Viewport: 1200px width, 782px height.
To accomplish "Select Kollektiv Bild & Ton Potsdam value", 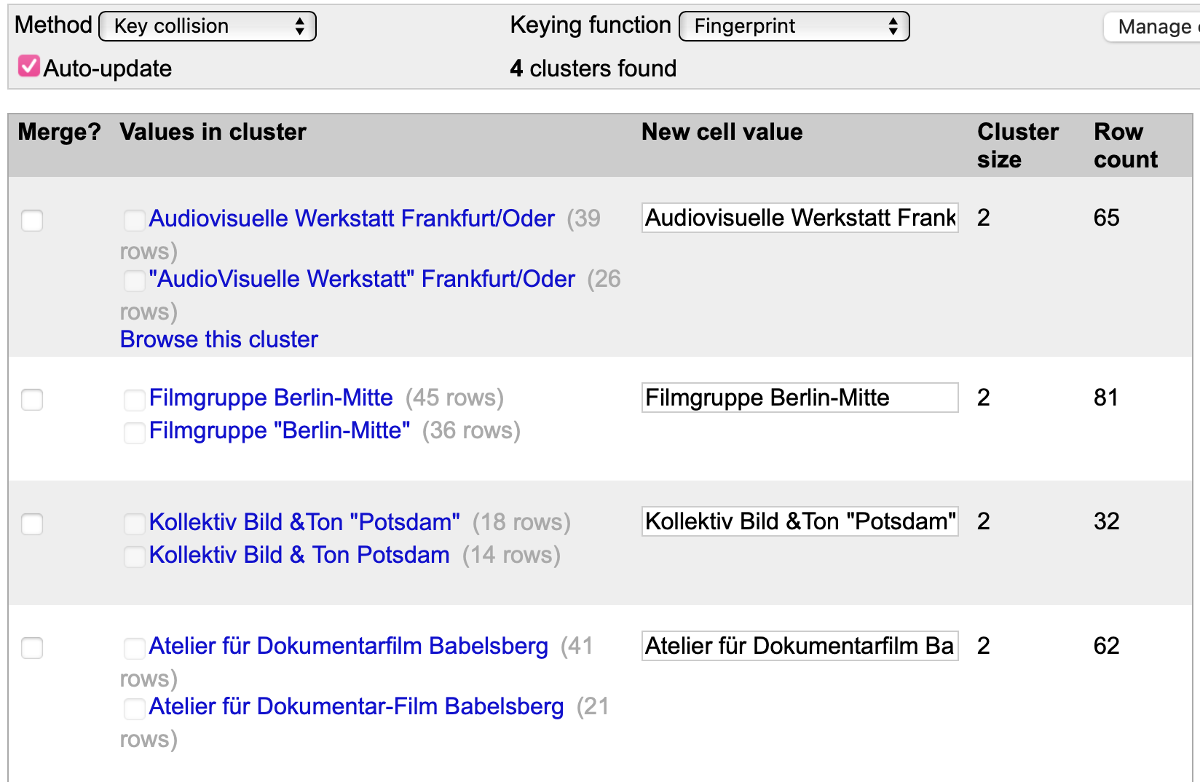I will [x=299, y=555].
